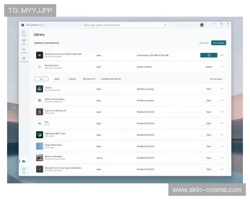Click the XAML Controls Gallery app icon
This screenshot has width=250, height=200.
coord(40,100)
